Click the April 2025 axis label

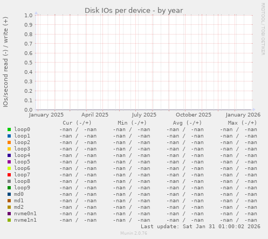(95, 115)
